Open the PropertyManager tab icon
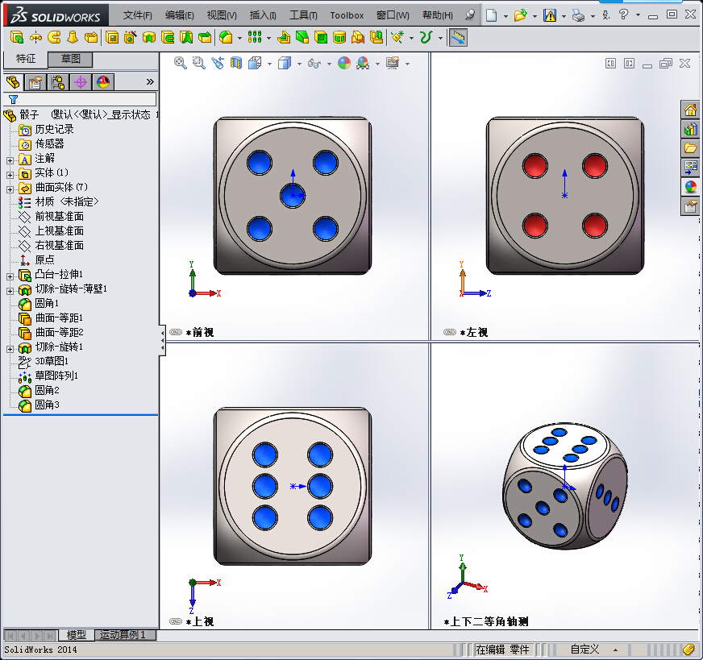Image resolution: width=703 pixels, height=660 pixels. (x=35, y=82)
